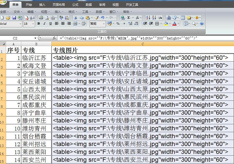This screenshot has height=164, width=234.
Task: Open the AutoSum dropdown arrow
Action: click(x=133, y=18)
